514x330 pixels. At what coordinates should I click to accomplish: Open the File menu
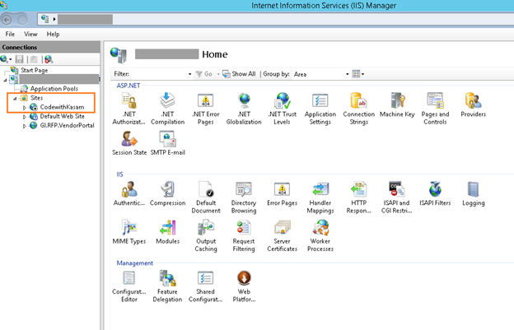tap(10, 34)
